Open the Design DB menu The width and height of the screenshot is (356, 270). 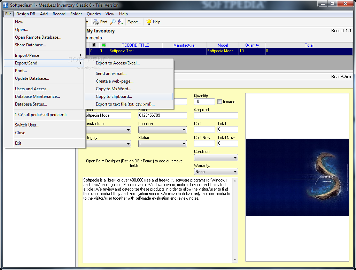coord(26,14)
